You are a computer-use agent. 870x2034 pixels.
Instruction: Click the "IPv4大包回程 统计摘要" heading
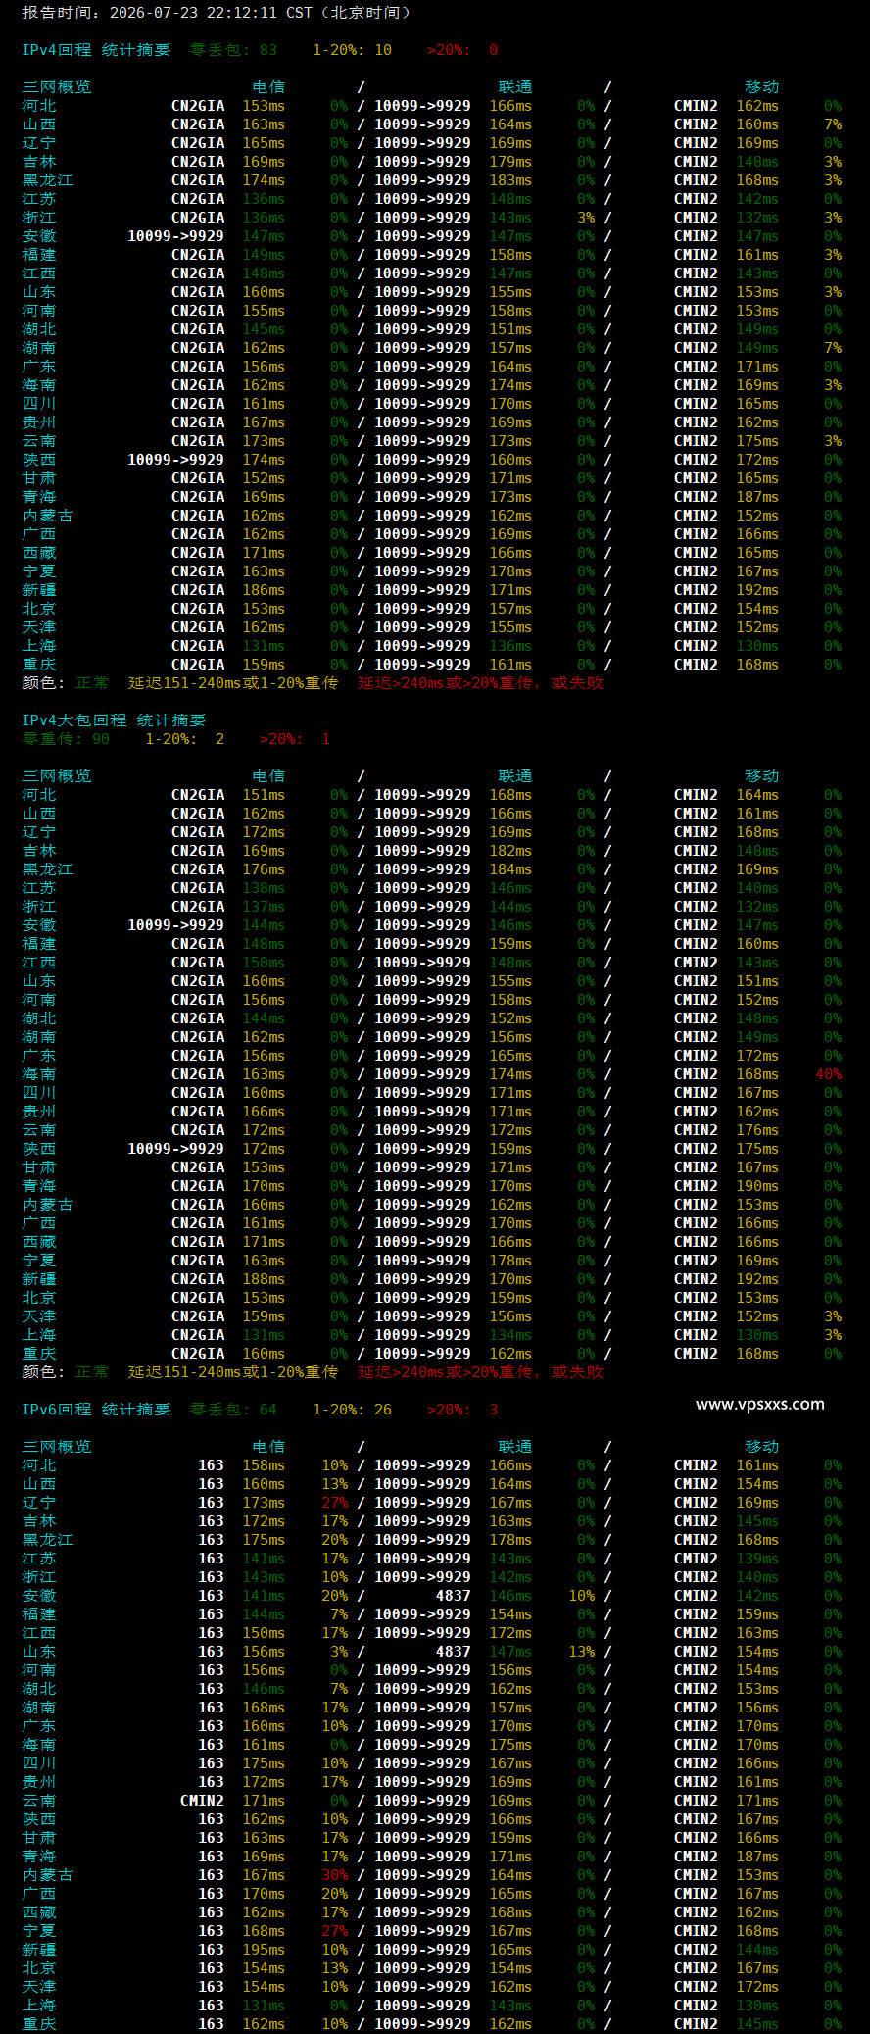click(114, 720)
